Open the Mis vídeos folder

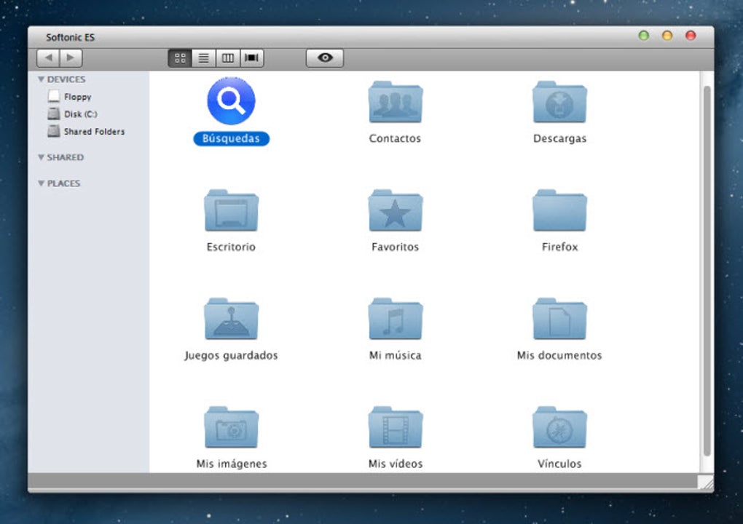pos(395,428)
